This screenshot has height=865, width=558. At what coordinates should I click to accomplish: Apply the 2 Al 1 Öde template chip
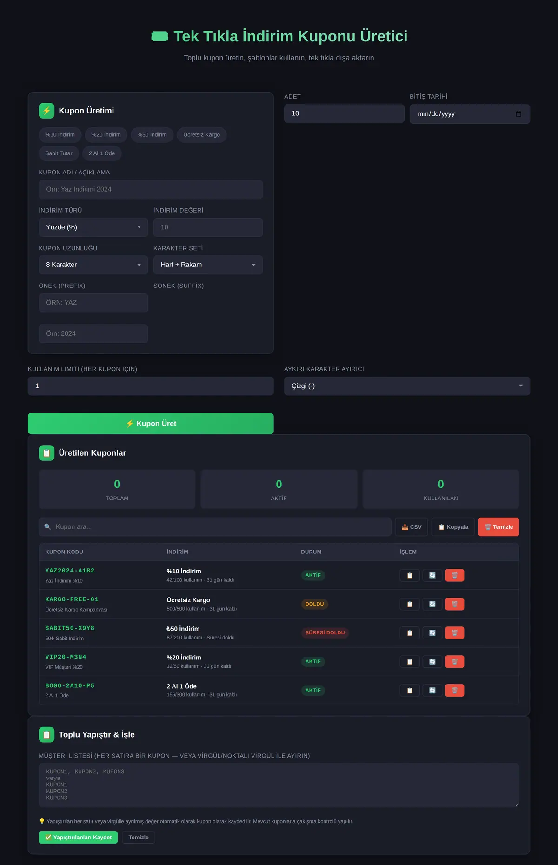pyautogui.click(x=102, y=153)
